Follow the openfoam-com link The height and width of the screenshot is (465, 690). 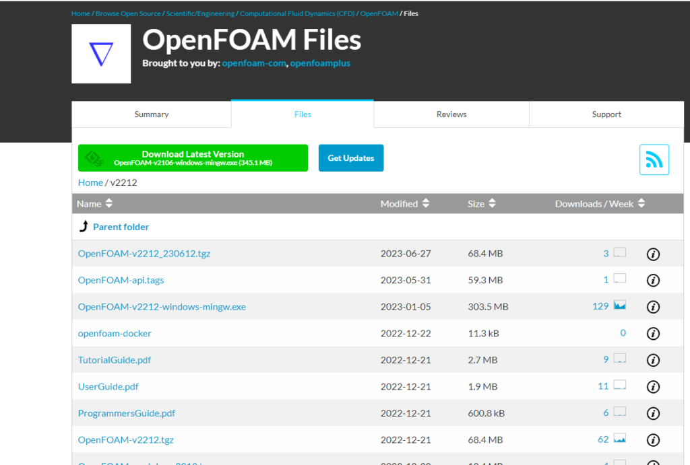click(x=253, y=63)
